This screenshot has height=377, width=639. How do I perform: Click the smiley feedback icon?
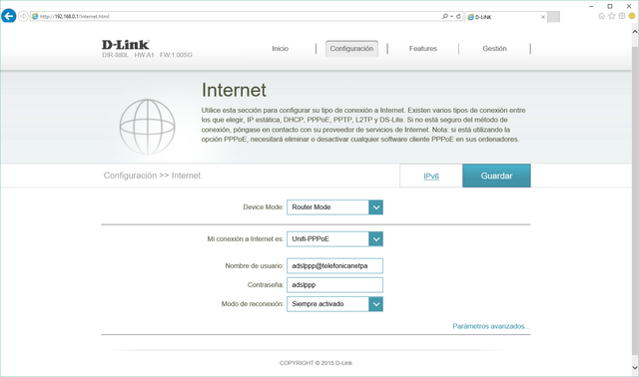point(632,16)
